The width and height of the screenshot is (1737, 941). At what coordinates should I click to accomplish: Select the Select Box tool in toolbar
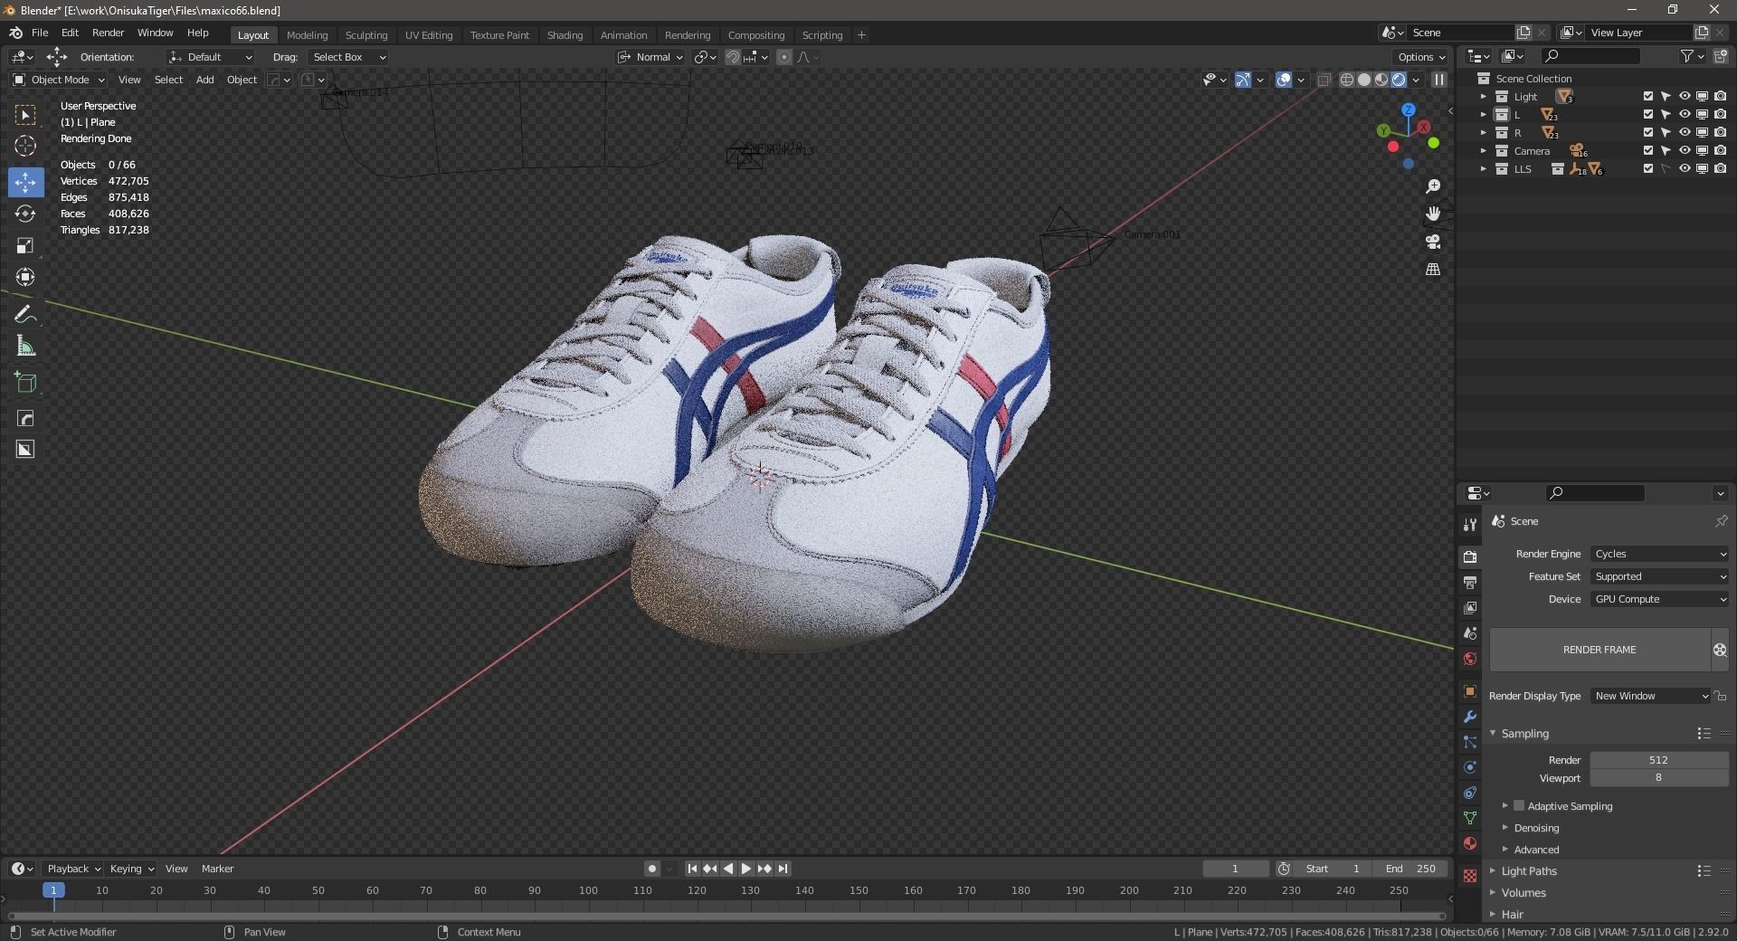point(25,115)
